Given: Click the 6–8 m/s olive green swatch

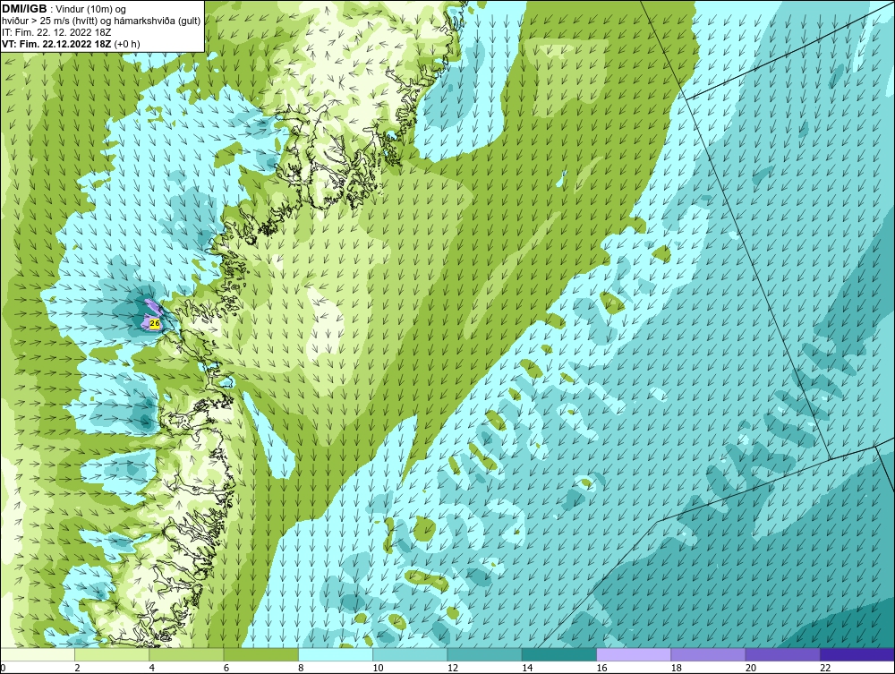Looking at the screenshot, I should [260, 654].
